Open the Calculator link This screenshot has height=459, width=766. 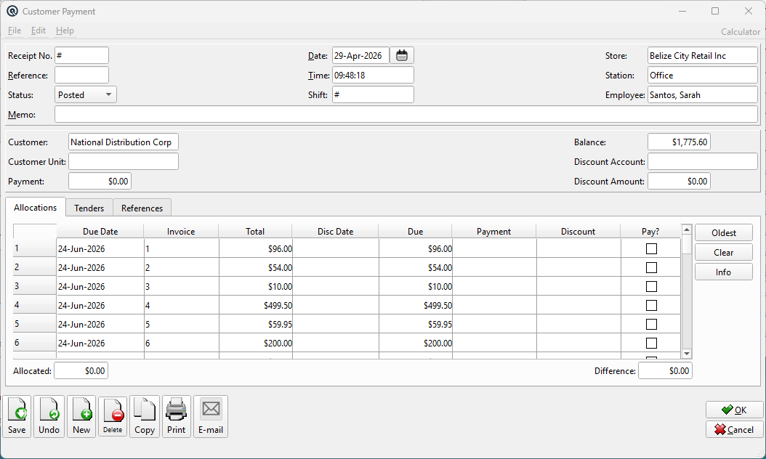click(x=740, y=32)
